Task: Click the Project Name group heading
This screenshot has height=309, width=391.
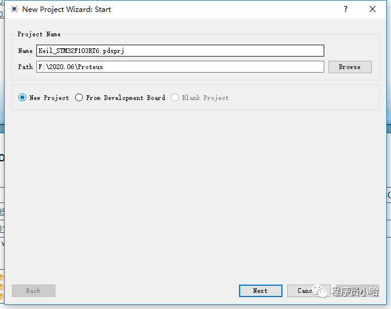Action: click(39, 35)
